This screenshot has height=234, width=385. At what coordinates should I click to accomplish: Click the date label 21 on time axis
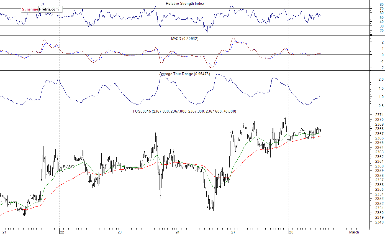4,232
